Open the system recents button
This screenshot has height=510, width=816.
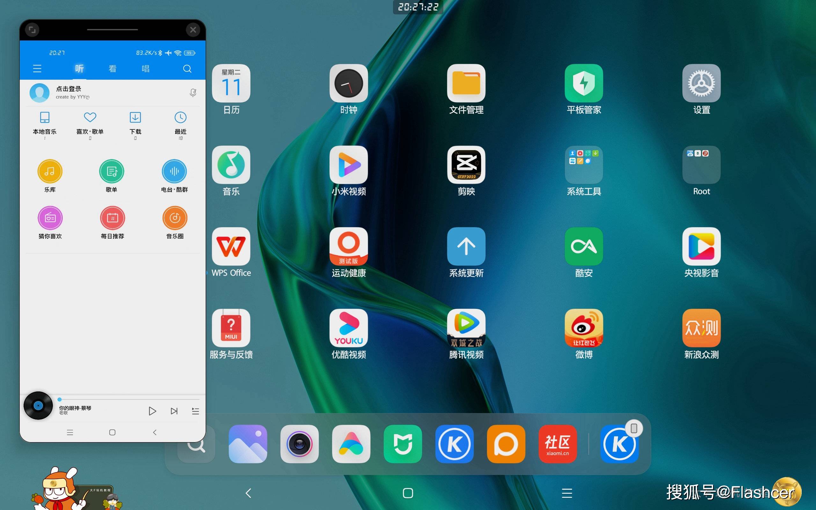[567, 493]
